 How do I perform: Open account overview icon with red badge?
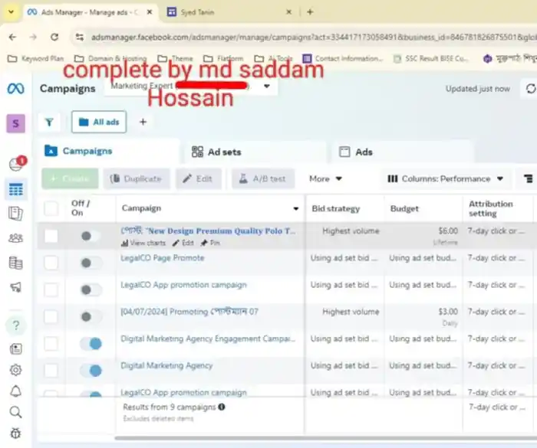(17, 163)
